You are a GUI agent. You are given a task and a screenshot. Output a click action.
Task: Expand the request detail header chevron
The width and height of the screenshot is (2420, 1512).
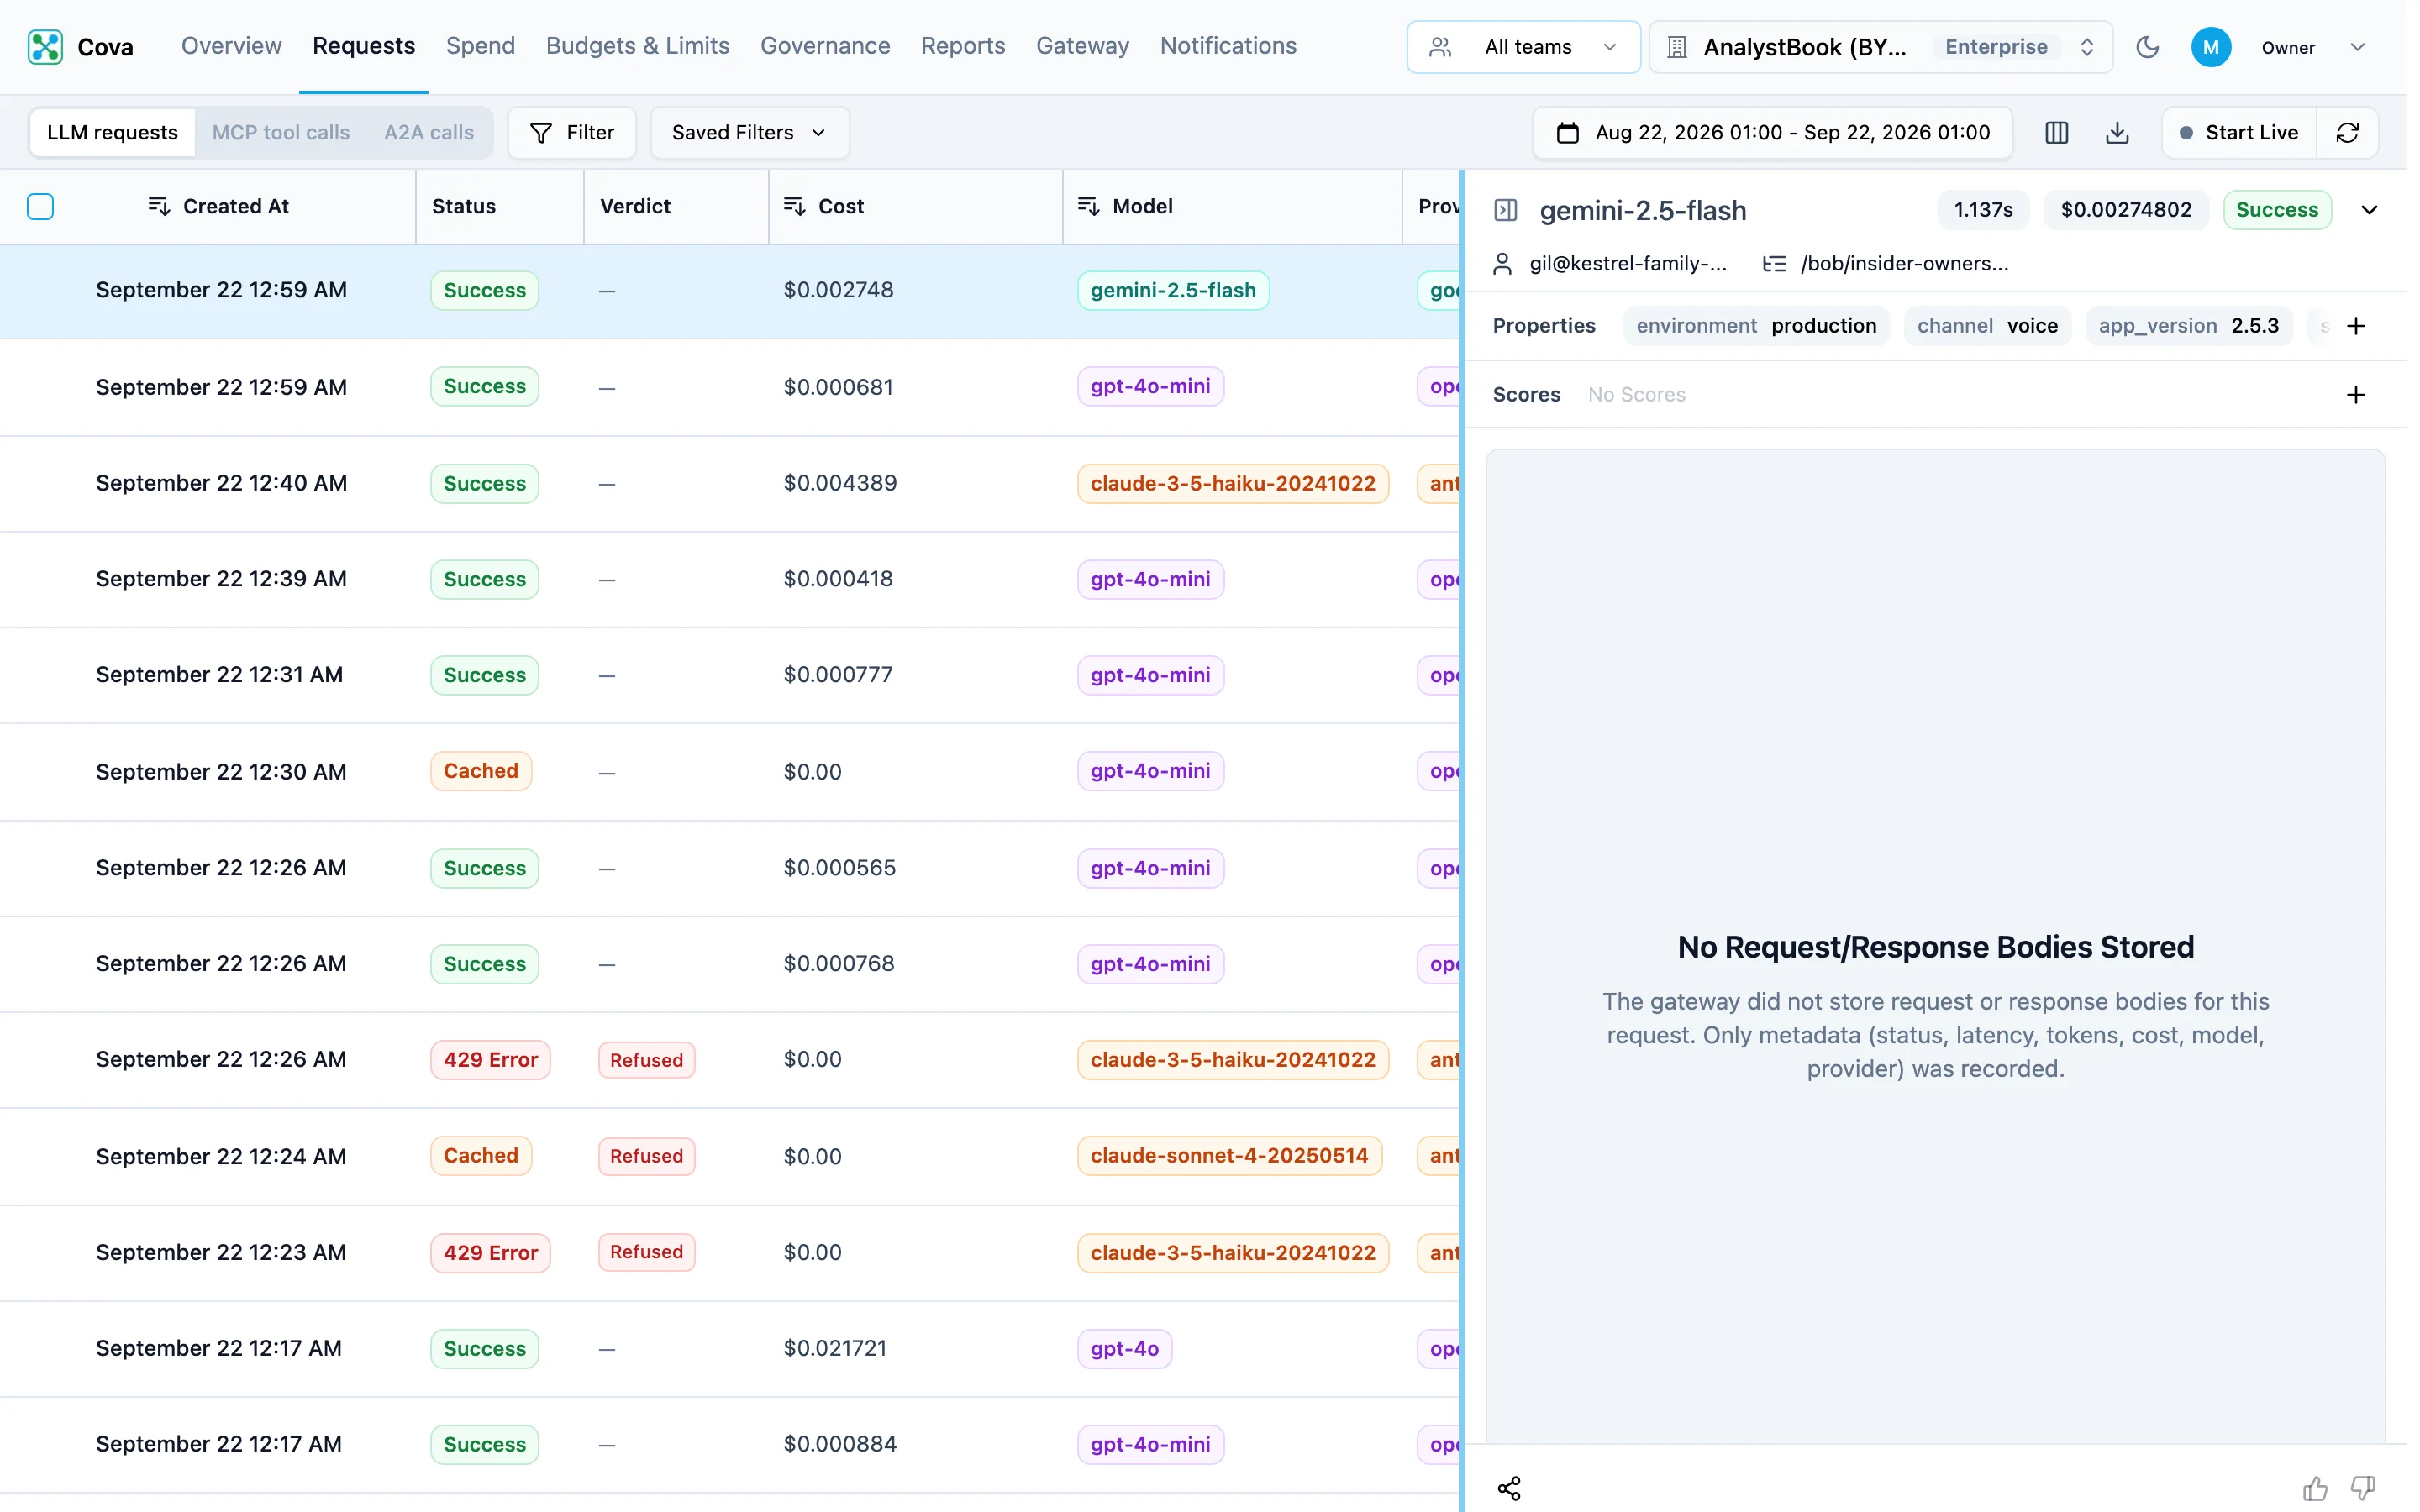[x=2368, y=210]
